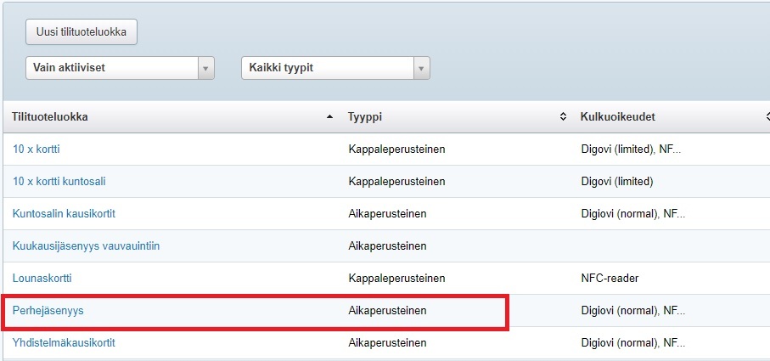Open the Vain aktiiviset filter dropdown
770x361 pixels.
pos(120,68)
